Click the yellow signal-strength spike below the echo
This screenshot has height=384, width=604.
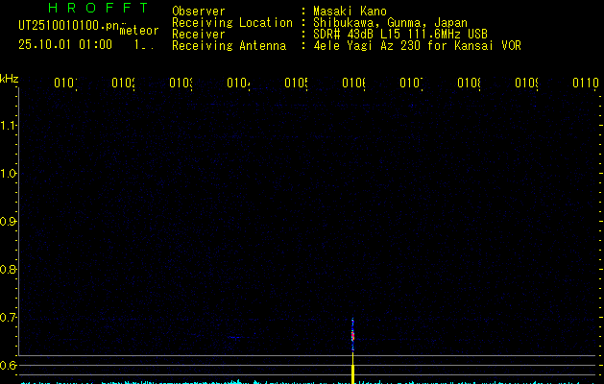point(352,368)
